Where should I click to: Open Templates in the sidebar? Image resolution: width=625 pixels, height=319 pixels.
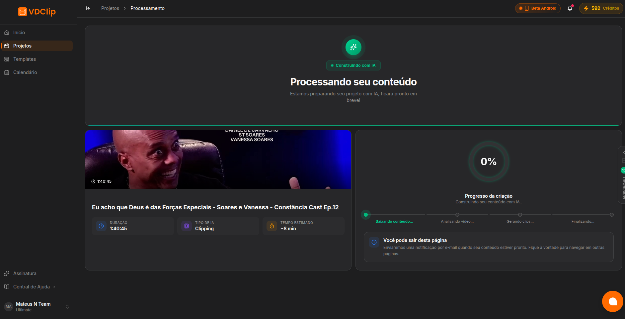tap(37, 59)
